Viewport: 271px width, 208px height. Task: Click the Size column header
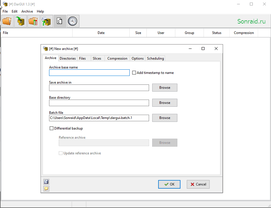tap(138, 33)
